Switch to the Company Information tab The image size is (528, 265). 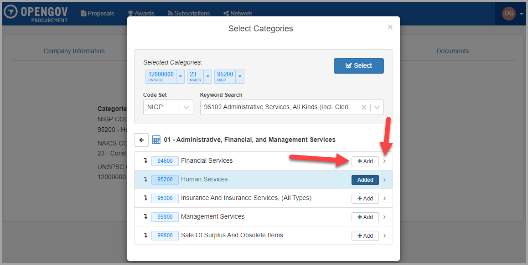pyautogui.click(x=74, y=51)
